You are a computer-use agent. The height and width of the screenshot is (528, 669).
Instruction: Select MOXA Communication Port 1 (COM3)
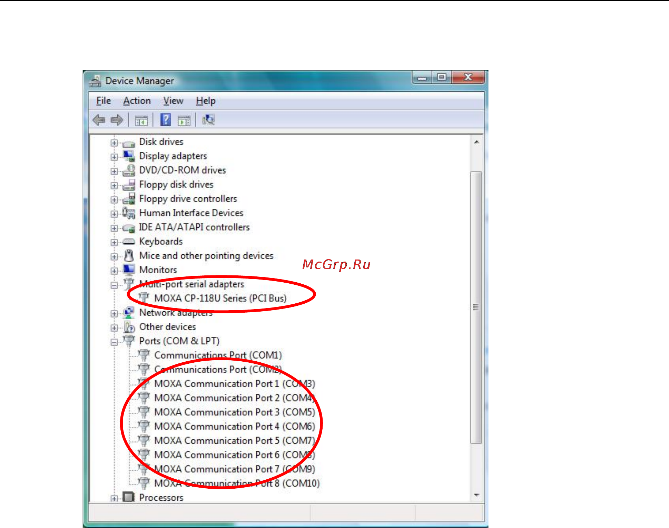pos(235,384)
